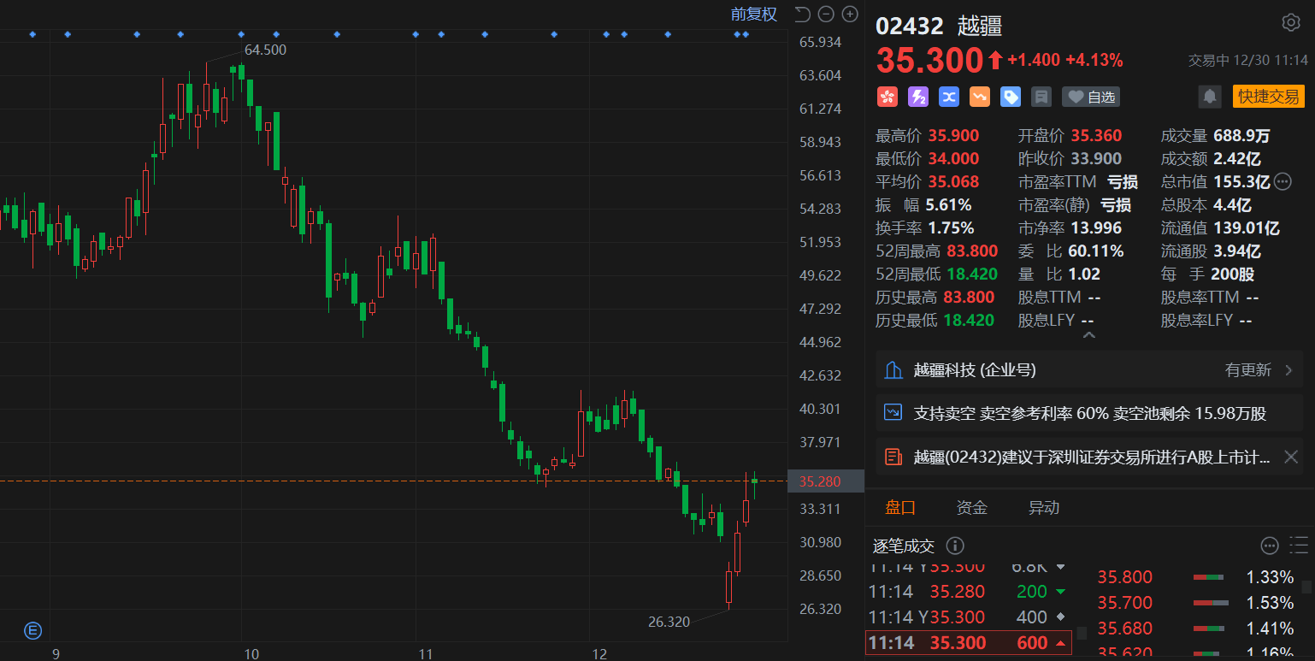Collapse the quote details with the chevron

1088,335
